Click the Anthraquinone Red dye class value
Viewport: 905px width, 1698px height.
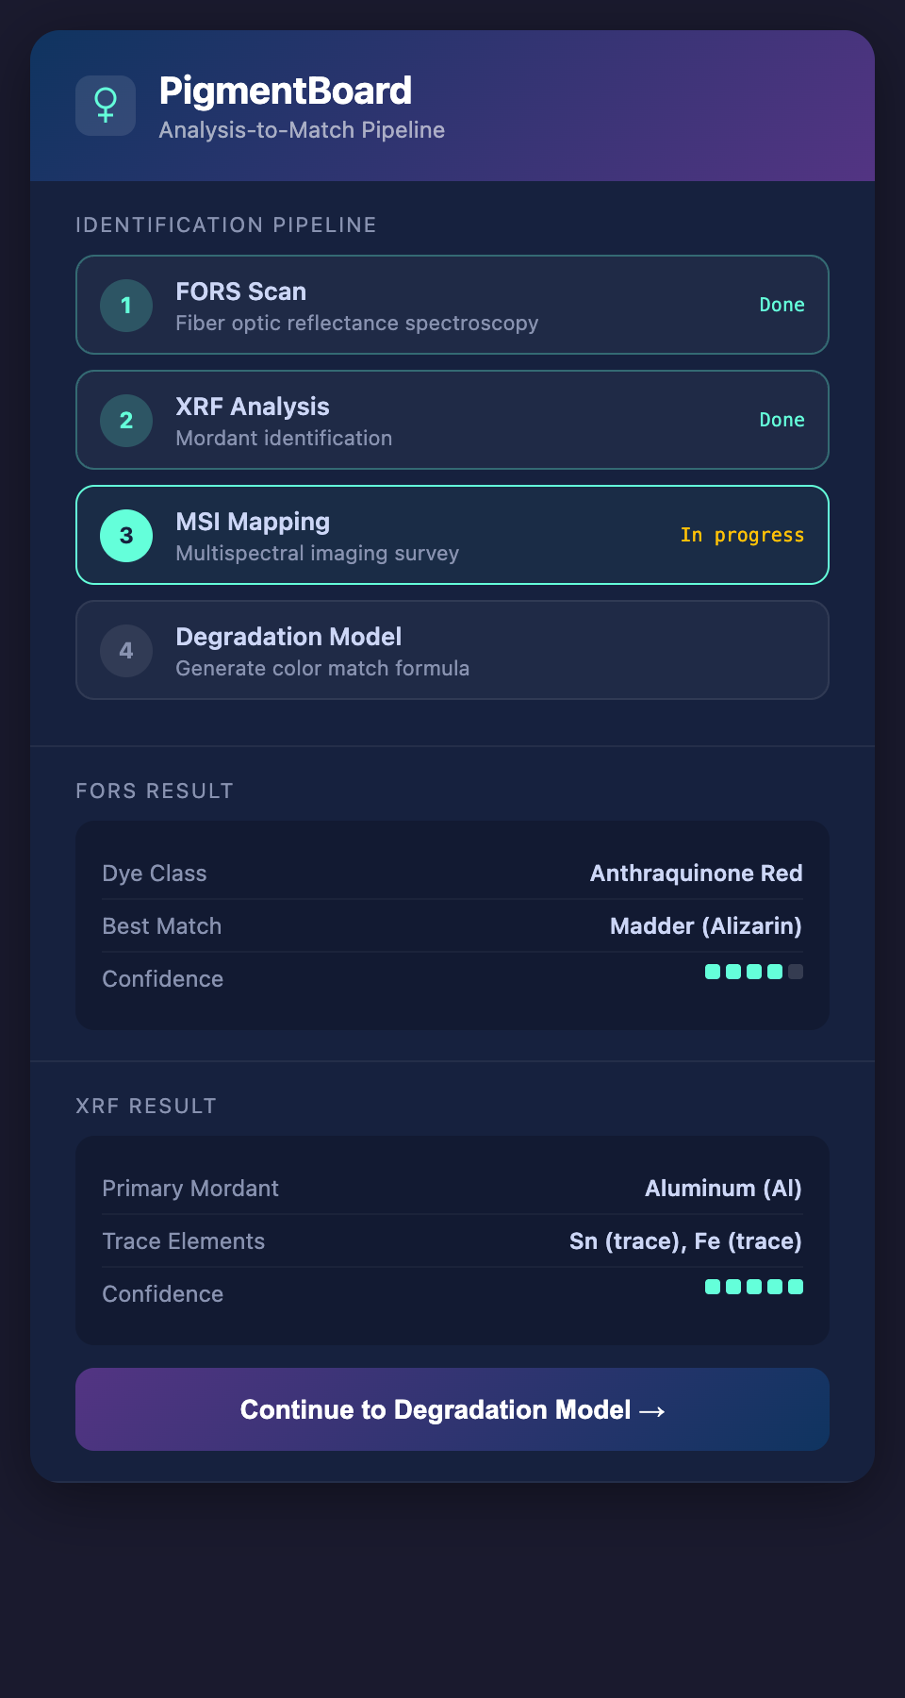click(x=696, y=874)
